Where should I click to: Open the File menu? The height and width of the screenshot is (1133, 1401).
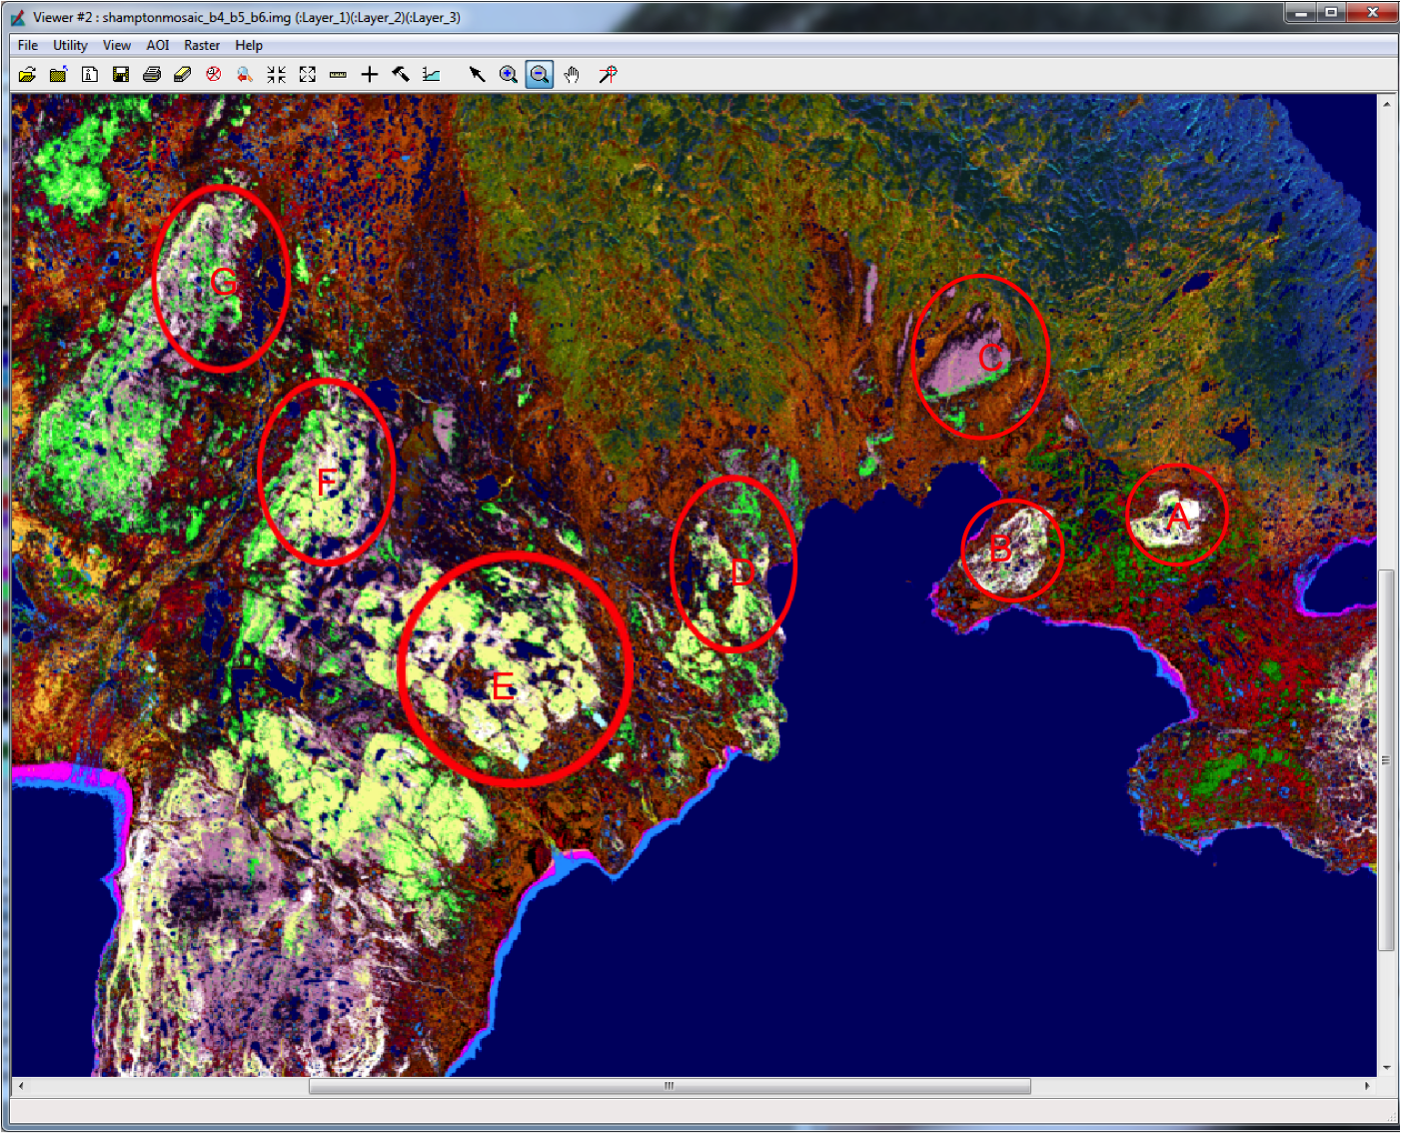28,45
